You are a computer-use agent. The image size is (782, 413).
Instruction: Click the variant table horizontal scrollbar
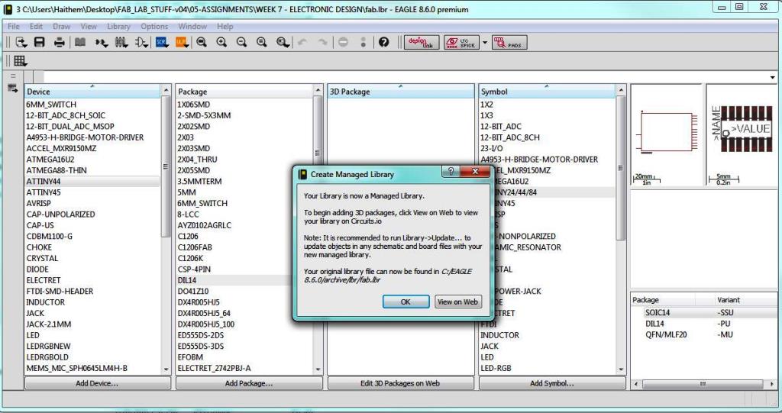(x=703, y=384)
